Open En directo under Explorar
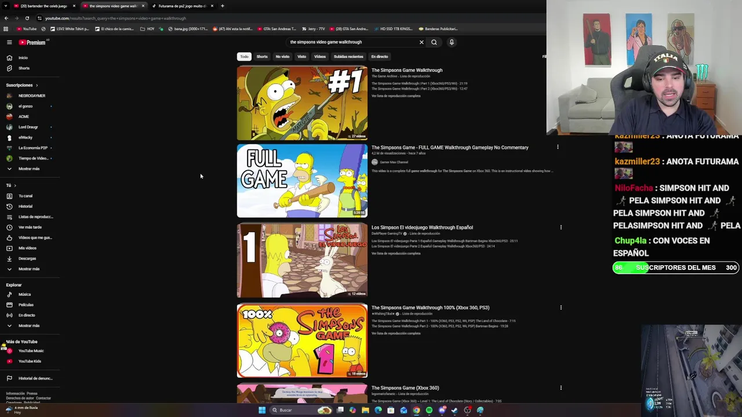The height and width of the screenshot is (417, 742). coord(21,316)
